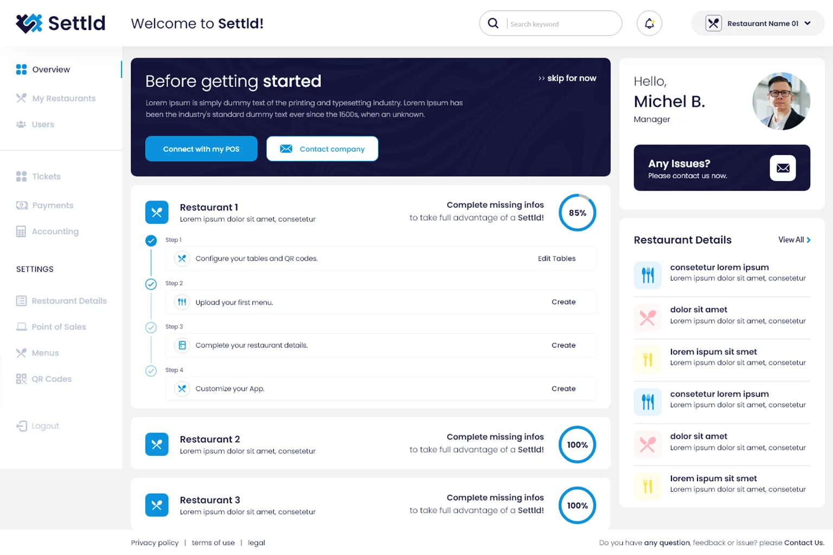Image resolution: width=833 pixels, height=555 pixels.
Task: Click the Complete restaurant details document icon
Action: [x=182, y=345]
